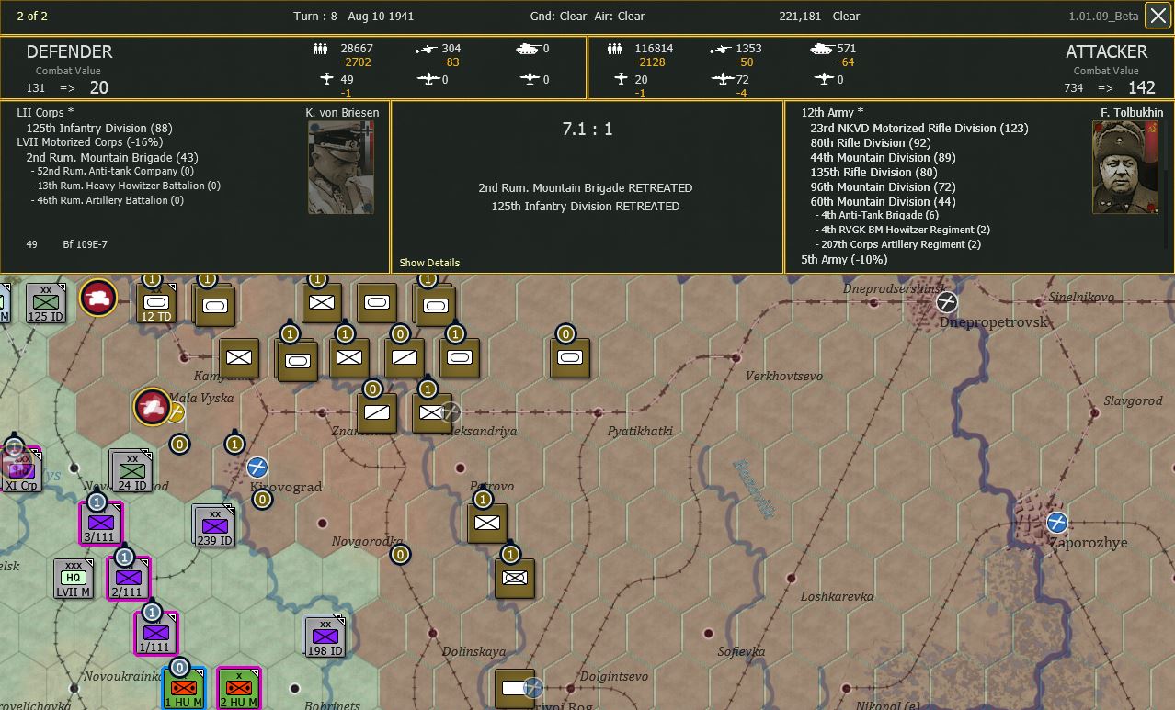Click the defender guns icon

[425, 49]
